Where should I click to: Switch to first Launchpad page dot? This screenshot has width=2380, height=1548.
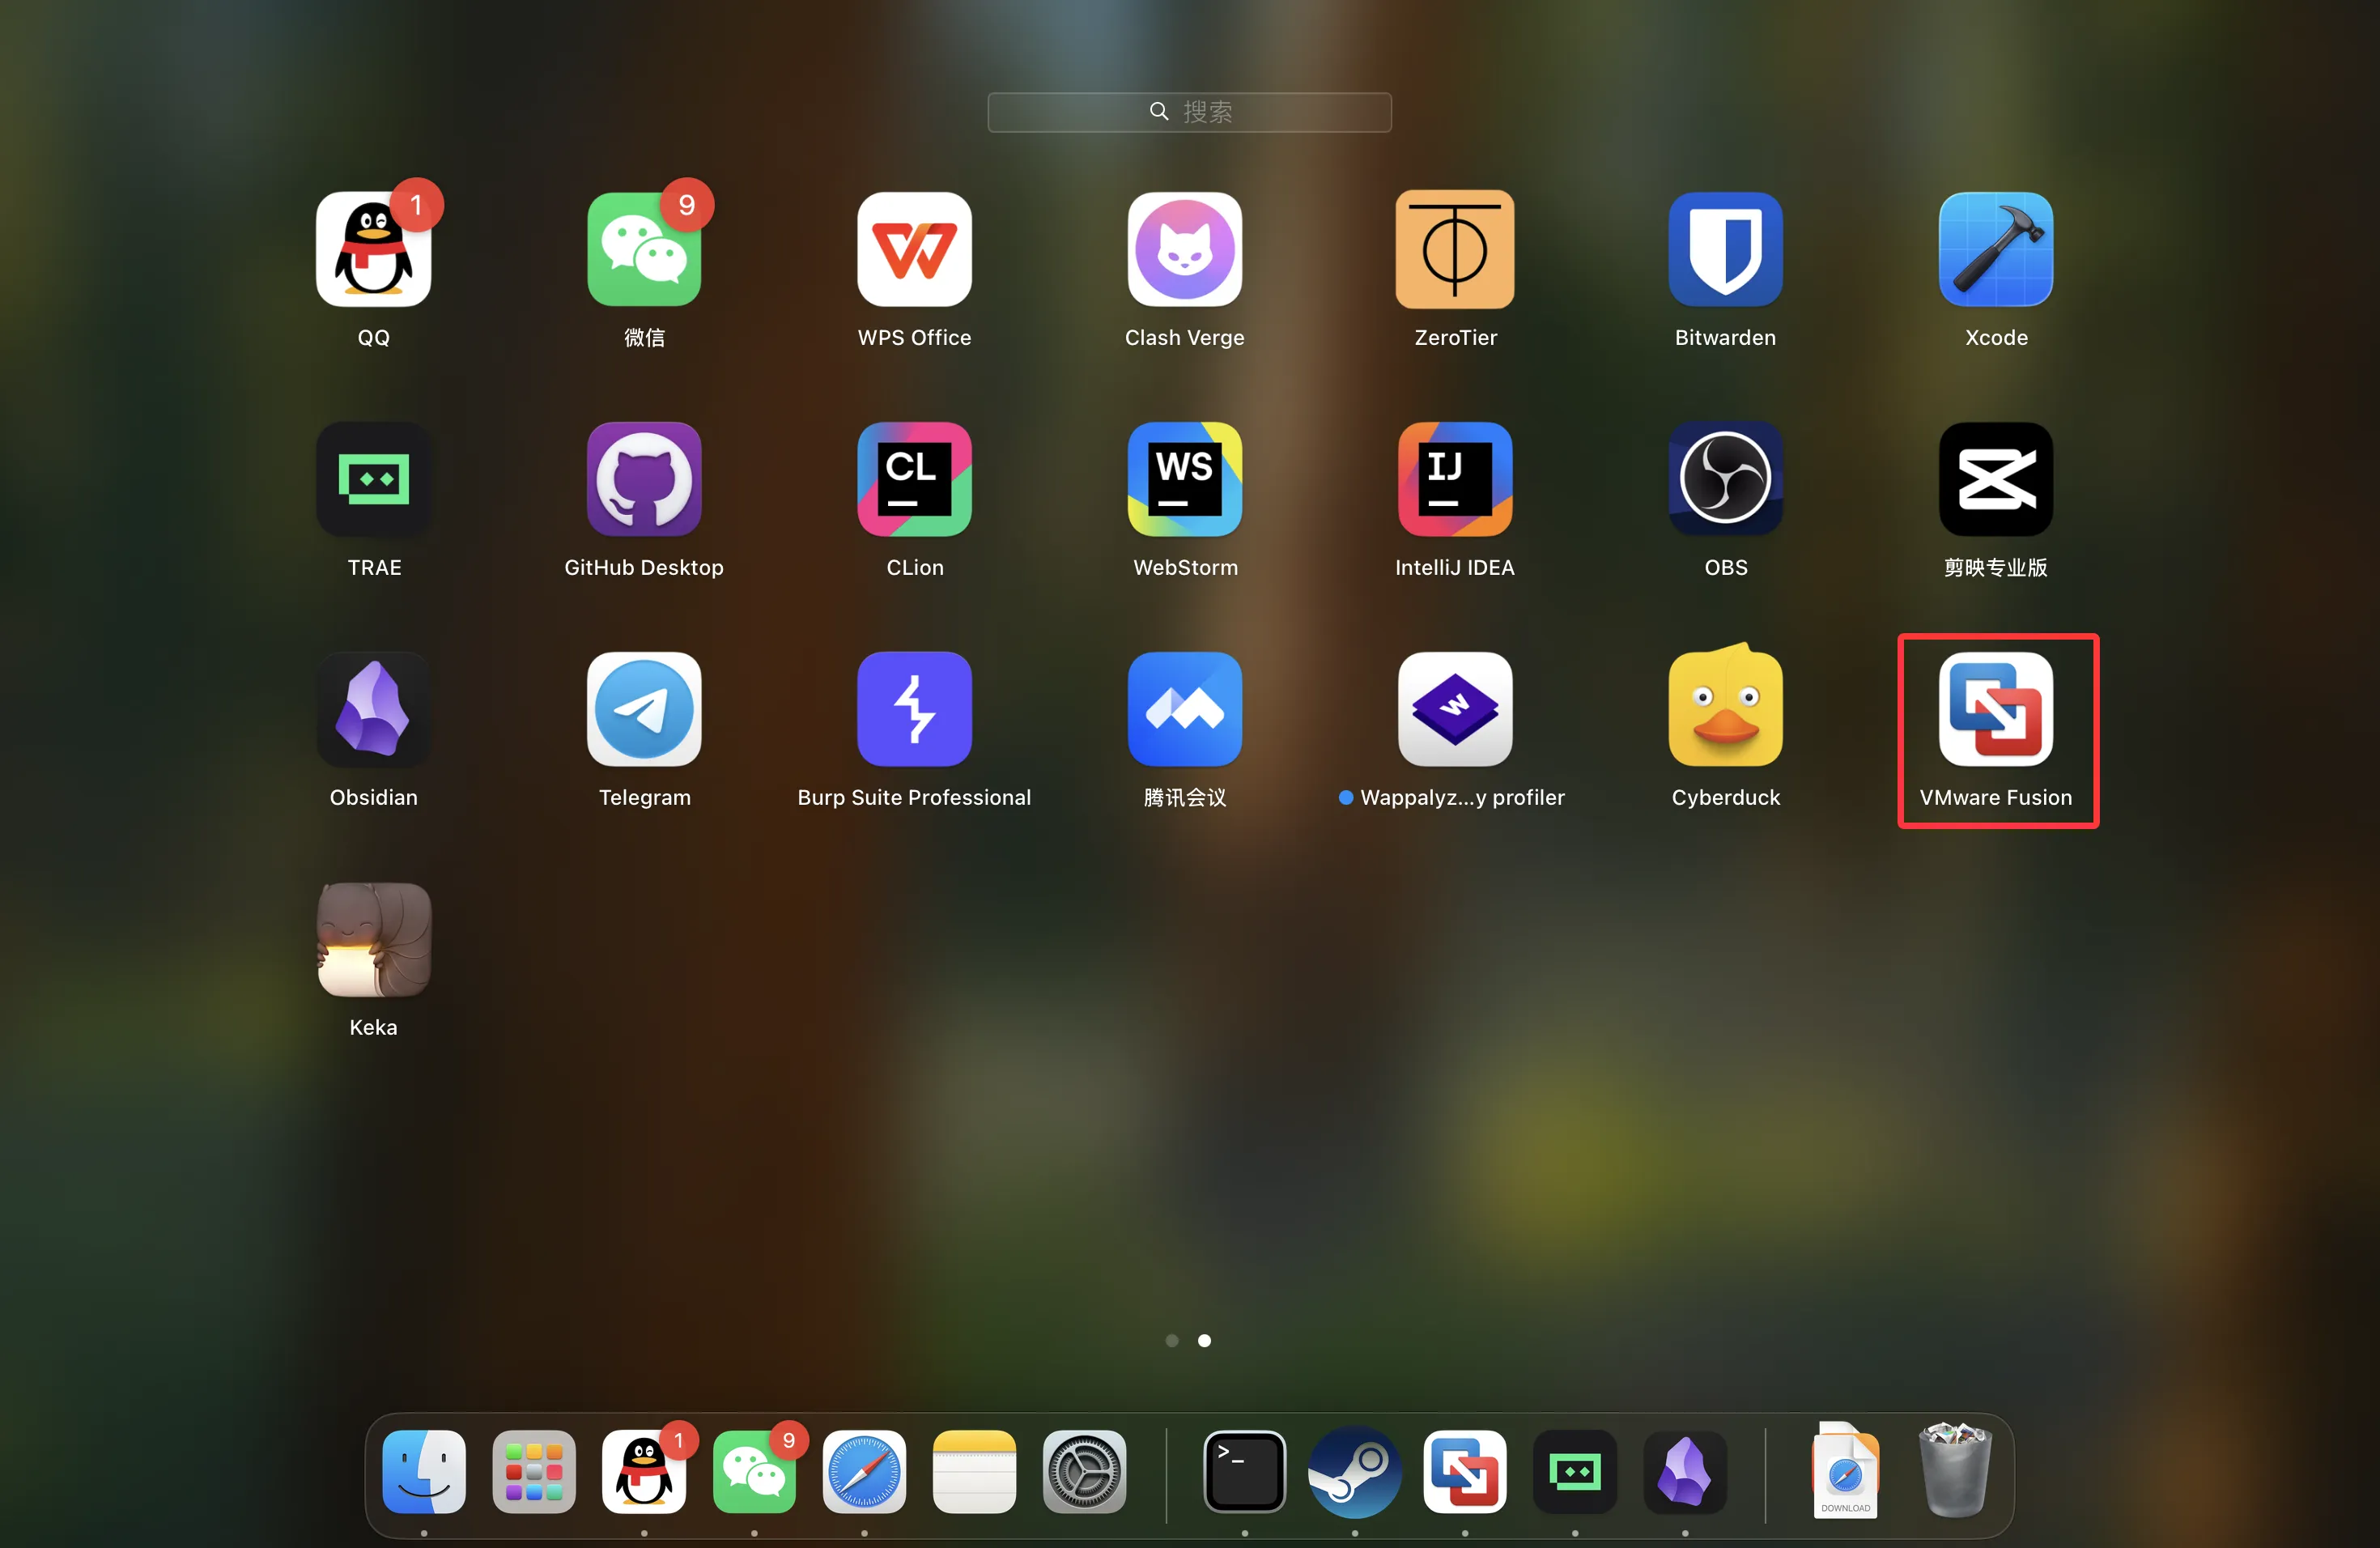coord(1172,1340)
